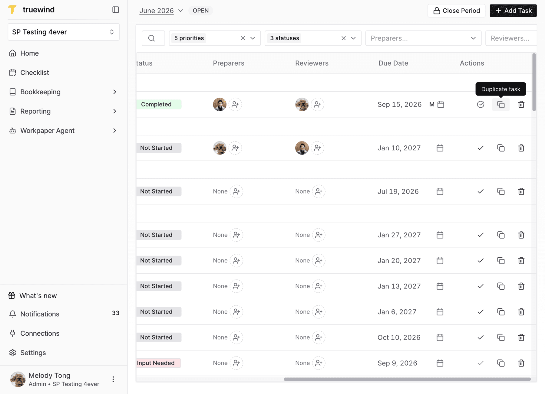The width and height of the screenshot is (545, 394).
Task: Duplicate the Jul 19, 2026 task
Action: pos(501,191)
